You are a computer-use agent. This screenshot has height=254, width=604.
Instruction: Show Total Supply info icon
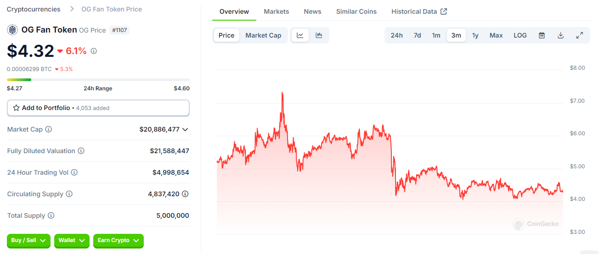click(x=51, y=215)
